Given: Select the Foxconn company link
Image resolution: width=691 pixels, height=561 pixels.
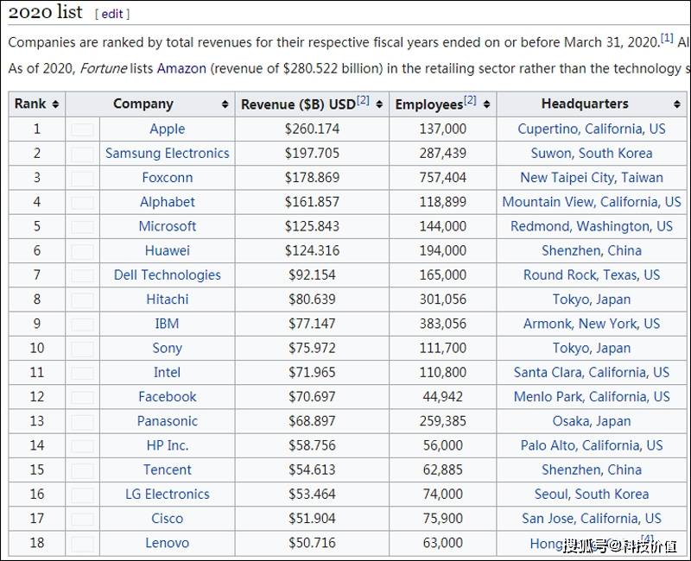Looking at the screenshot, I should [167, 177].
